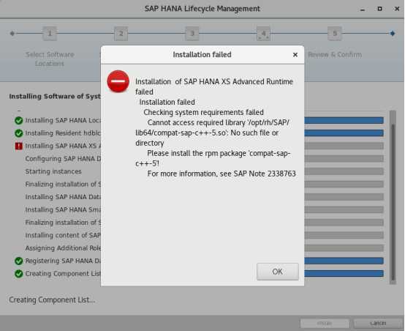Click progress bar for Creating Component List row
The height and width of the screenshot is (331, 405).
coord(344,274)
